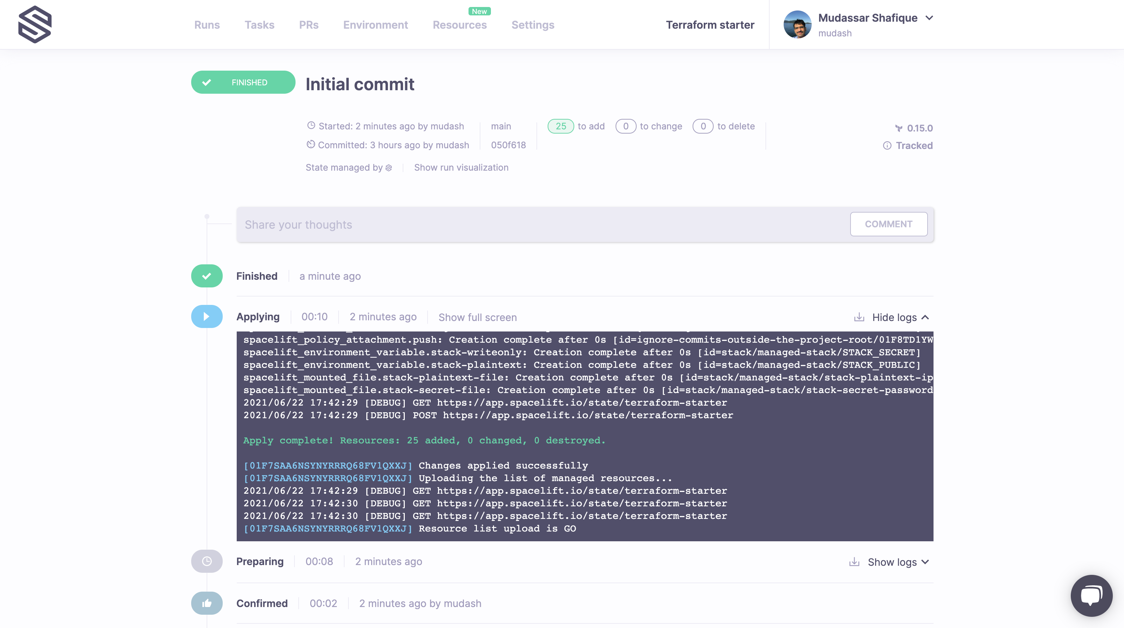Open logs via Show full screen
Screen dimensions: 1124x628
tap(477, 317)
